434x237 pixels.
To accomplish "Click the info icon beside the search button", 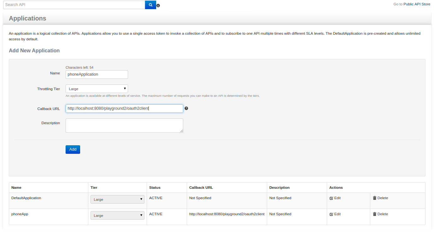I will [x=158, y=5].
